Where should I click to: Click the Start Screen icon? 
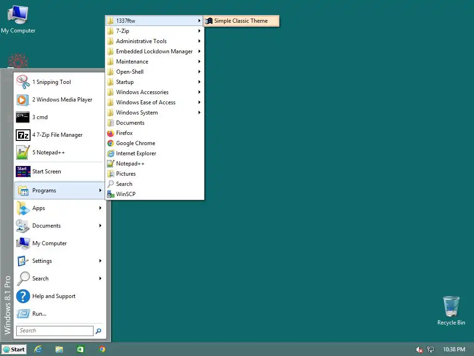[23, 172]
